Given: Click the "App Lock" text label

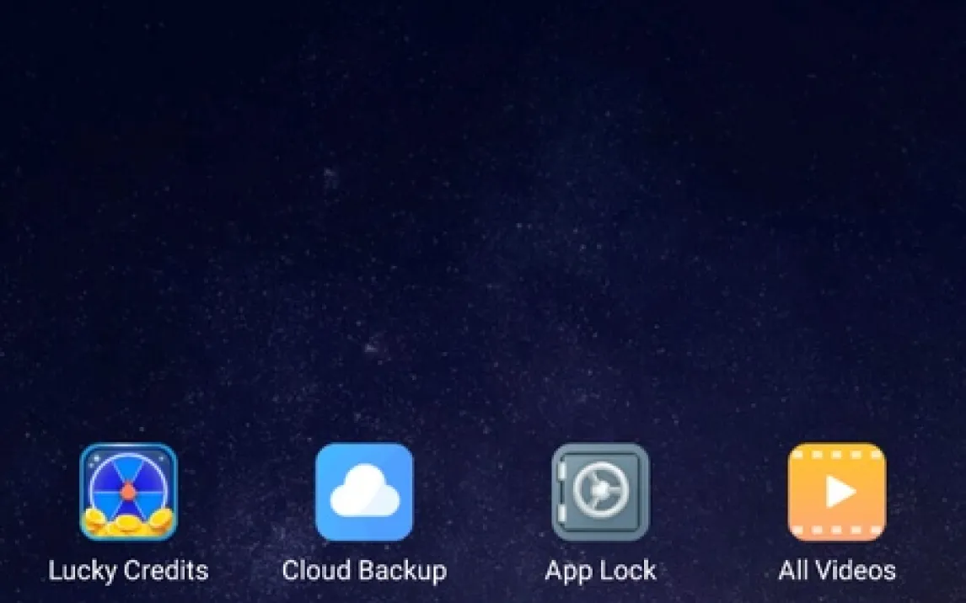Looking at the screenshot, I should pos(600,571).
